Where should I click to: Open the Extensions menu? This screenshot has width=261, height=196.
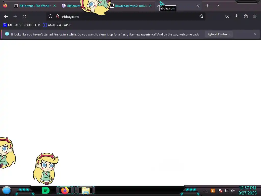click(246, 16)
